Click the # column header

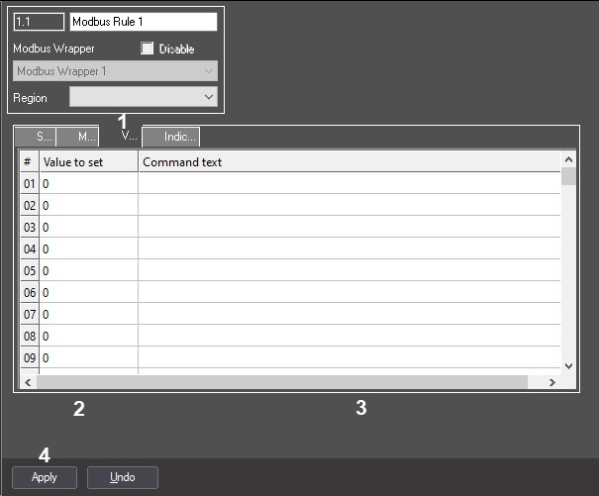click(30, 162)
